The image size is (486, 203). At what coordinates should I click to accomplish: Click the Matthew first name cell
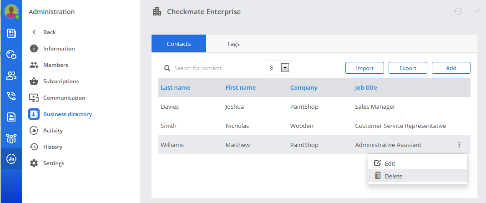tap(238, 145)
